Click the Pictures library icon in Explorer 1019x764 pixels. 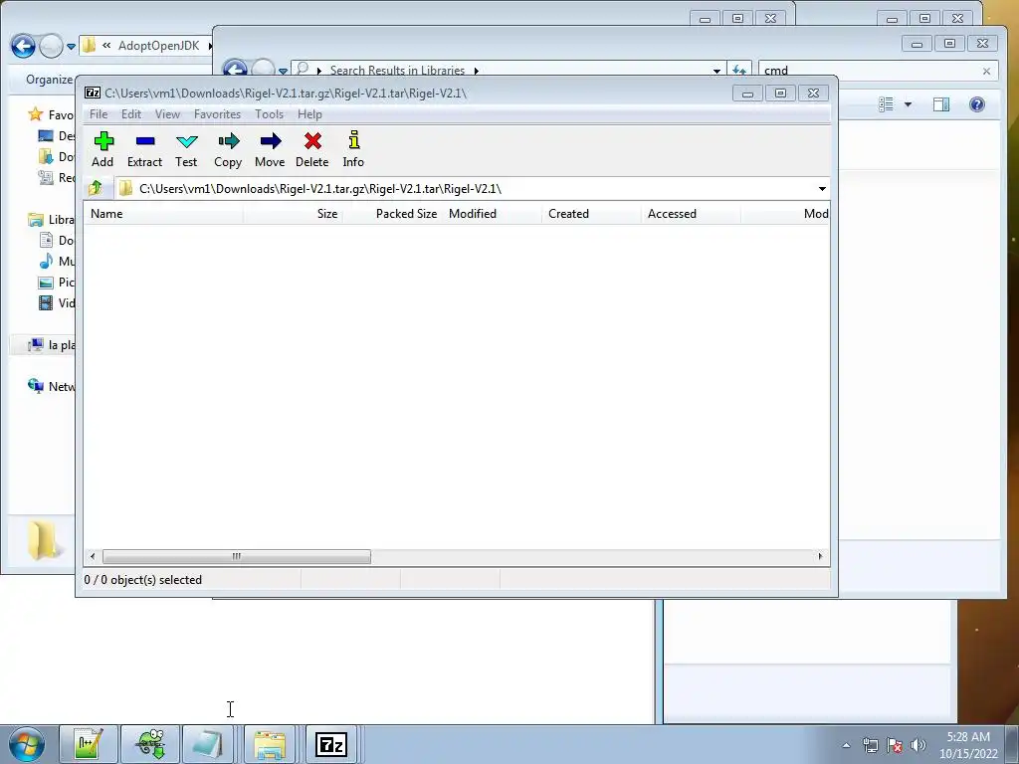[46, 282]
